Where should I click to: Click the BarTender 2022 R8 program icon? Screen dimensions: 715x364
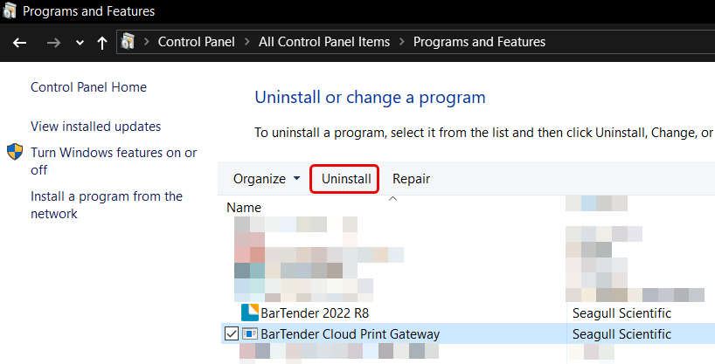[249, 312]
